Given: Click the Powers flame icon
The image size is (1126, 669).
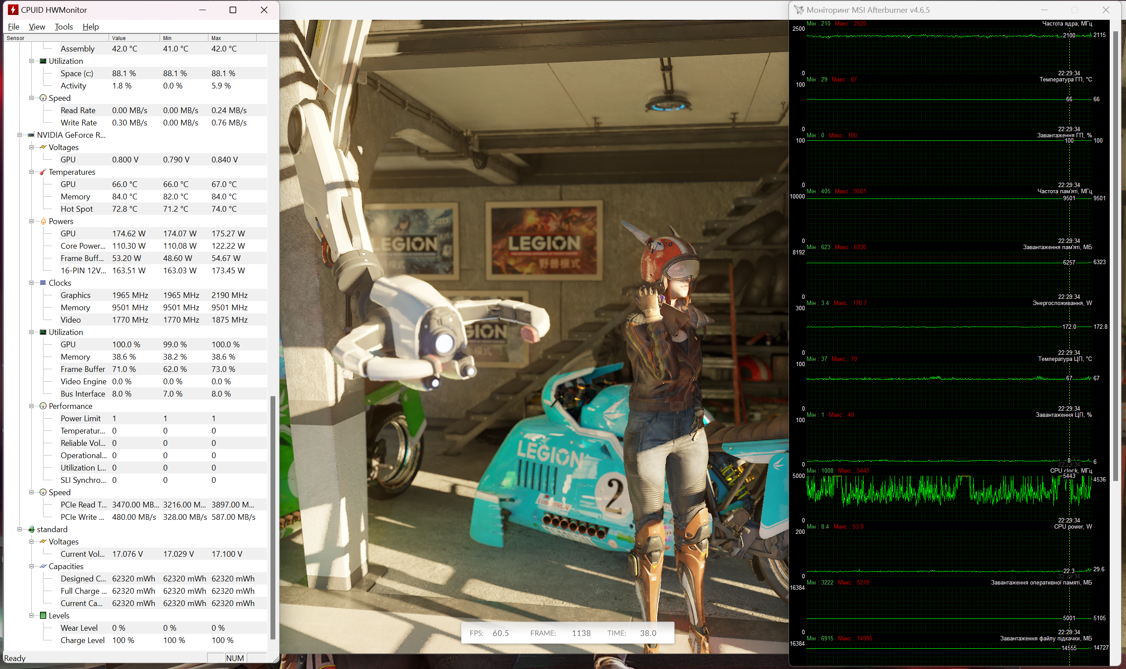Looking at the screenshot, I should [x=43, y=221].
